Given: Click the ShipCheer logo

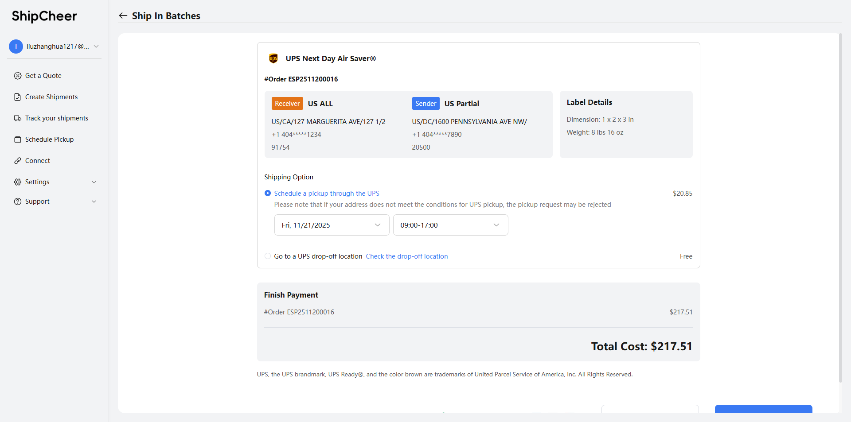Looking at the screenshot, I should coord(44,16).
